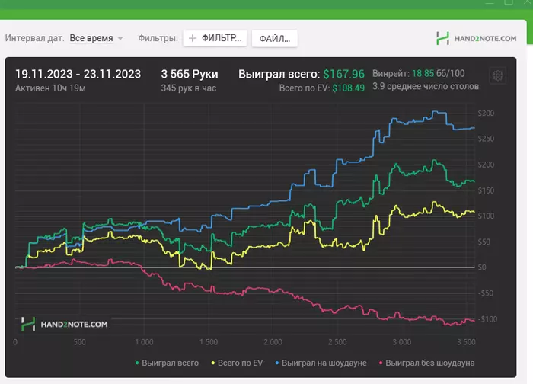533x384 pixels.
Task: Click the green dot of 'Выиграл всего'
Action: (x=137, y=363)
